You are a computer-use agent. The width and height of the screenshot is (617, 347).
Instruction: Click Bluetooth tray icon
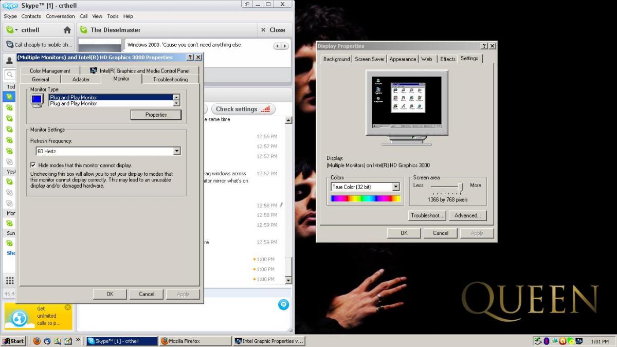click(x=547, y=341)
